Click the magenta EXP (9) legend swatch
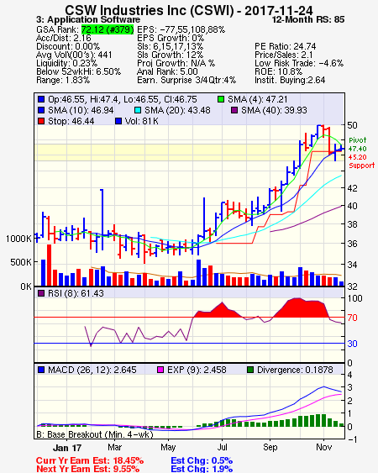The height and width of the screenshot is (473, 378). point(160,370)
